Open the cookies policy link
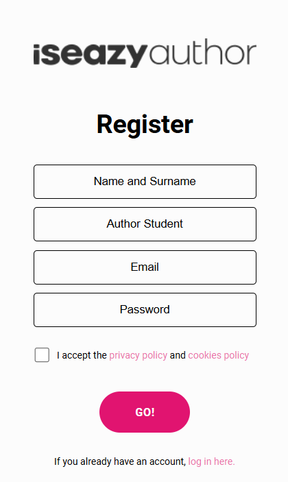 (219, 355)
